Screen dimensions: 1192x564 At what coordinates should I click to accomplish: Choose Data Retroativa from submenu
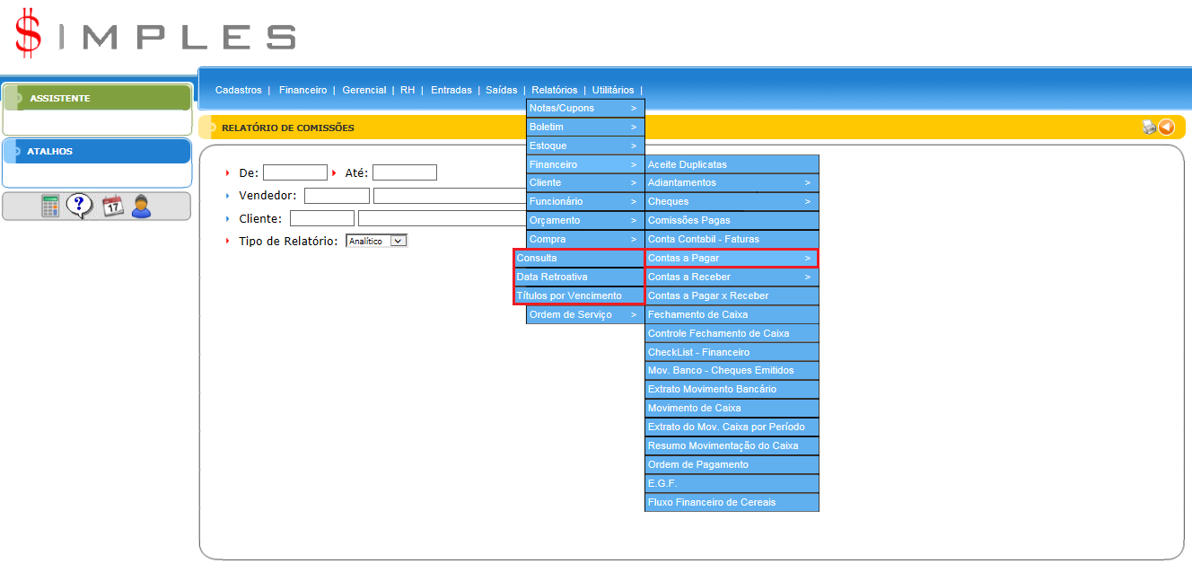(x=578, y=277)
